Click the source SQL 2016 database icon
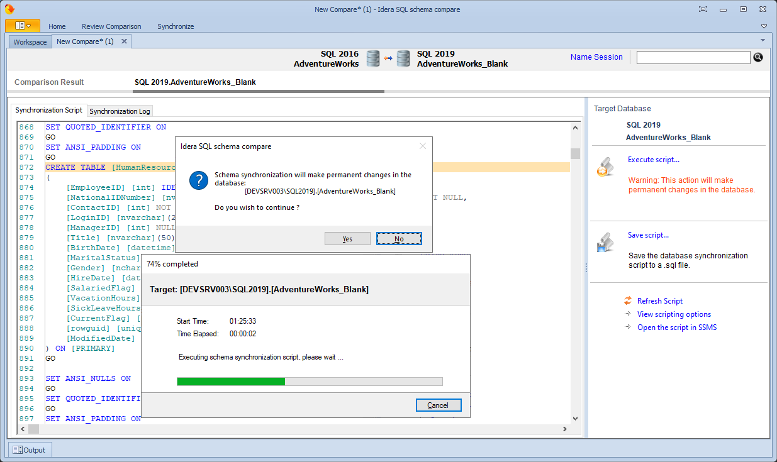 (373, 58)
